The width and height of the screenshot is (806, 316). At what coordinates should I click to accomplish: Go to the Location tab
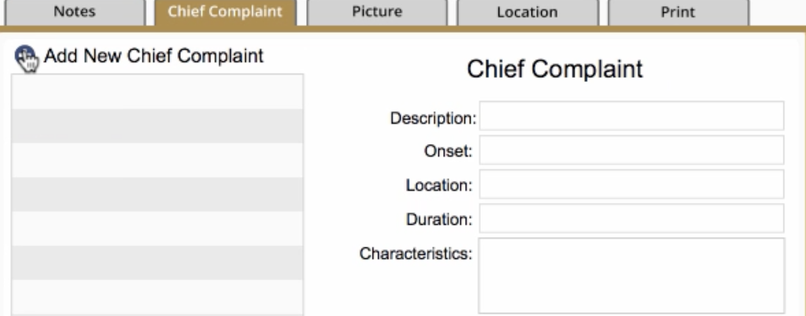coord(527,12)
